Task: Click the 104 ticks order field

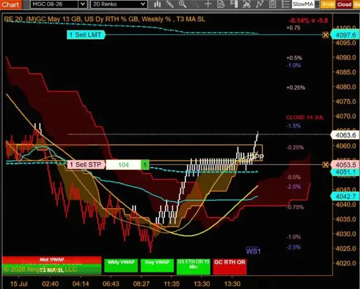Action: [x=123, y=165]
